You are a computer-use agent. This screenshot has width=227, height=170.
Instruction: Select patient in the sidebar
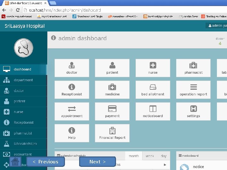click(23, 101)
